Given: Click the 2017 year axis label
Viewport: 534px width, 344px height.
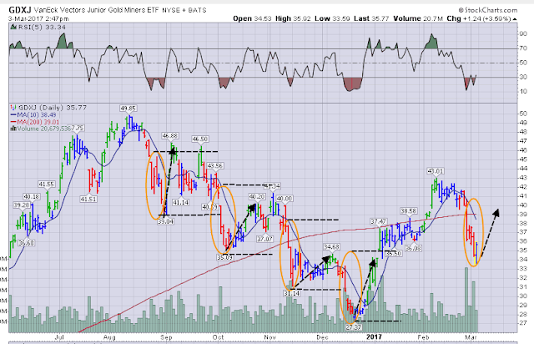Looking at the screenshot, I should click(374, 336).
